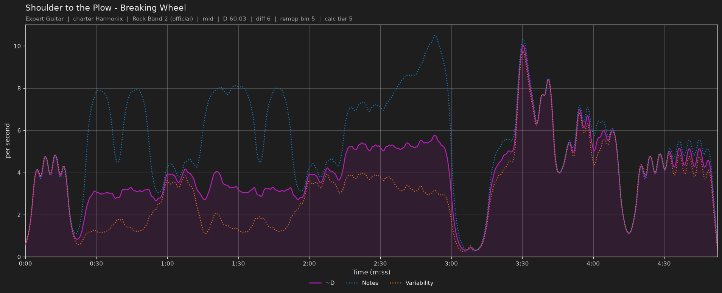Click the '4:30' time tick label

(x=664, y=264)
